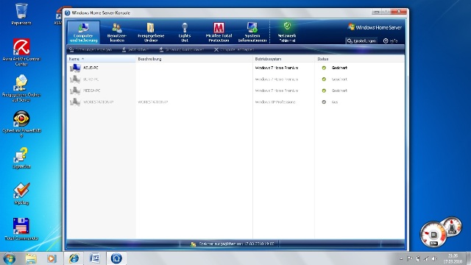This screenshot has width=471, height=265.
Task: Open the Avira AntiVir Control Center shortcut
Action: coord(21,52)
